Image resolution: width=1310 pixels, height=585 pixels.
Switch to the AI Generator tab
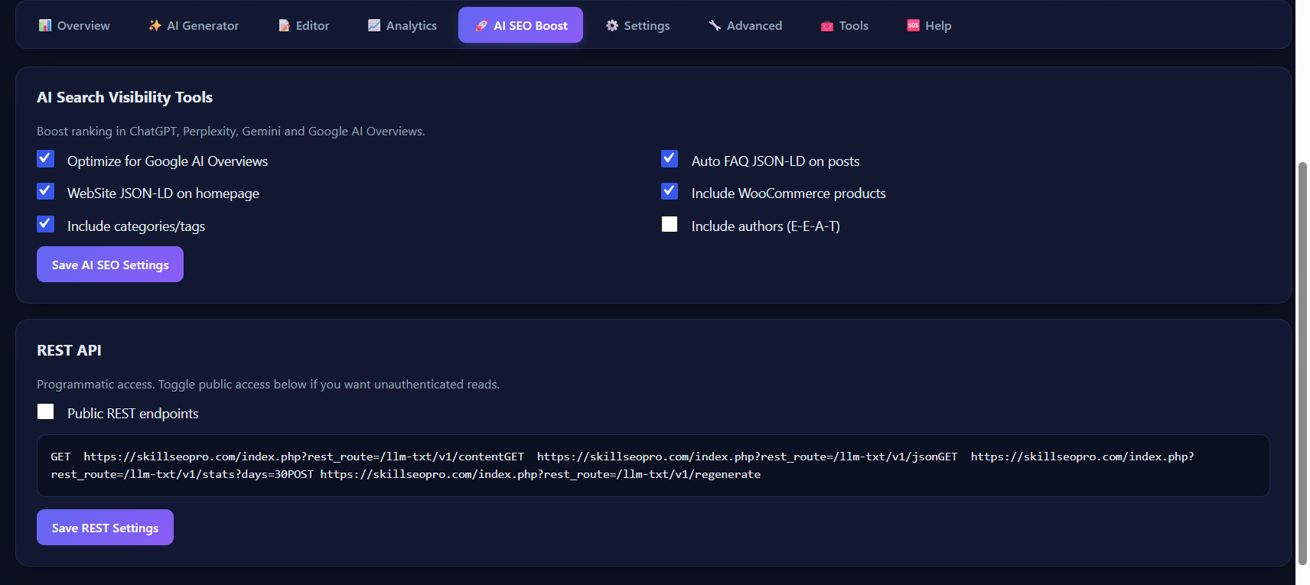click(194, 25)
